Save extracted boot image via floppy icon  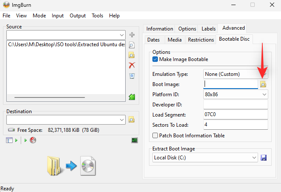click(264, 158)
